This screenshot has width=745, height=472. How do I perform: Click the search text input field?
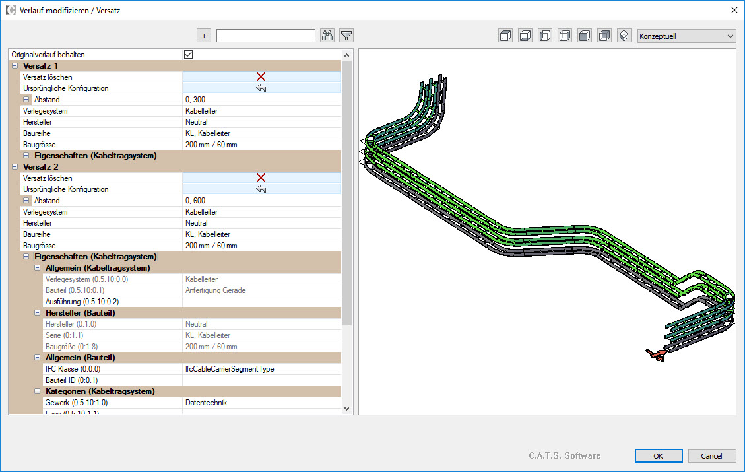(x=265, y=36)
